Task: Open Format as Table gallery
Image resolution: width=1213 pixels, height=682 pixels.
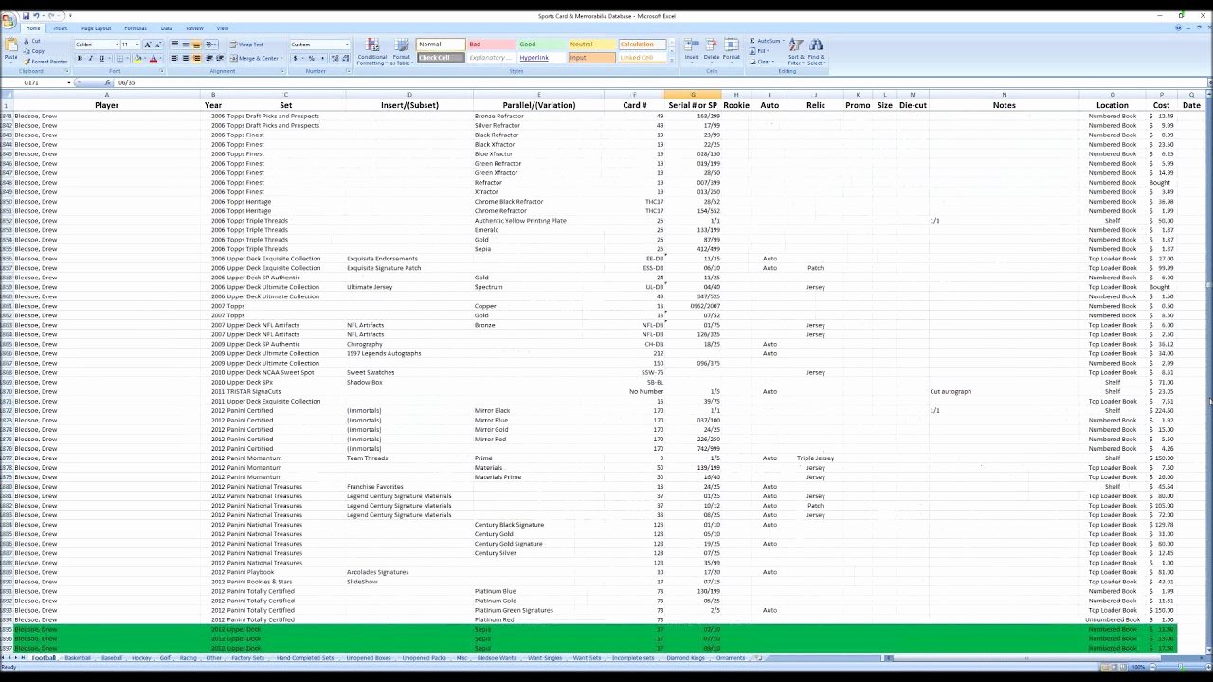Action: coord(402,52)
